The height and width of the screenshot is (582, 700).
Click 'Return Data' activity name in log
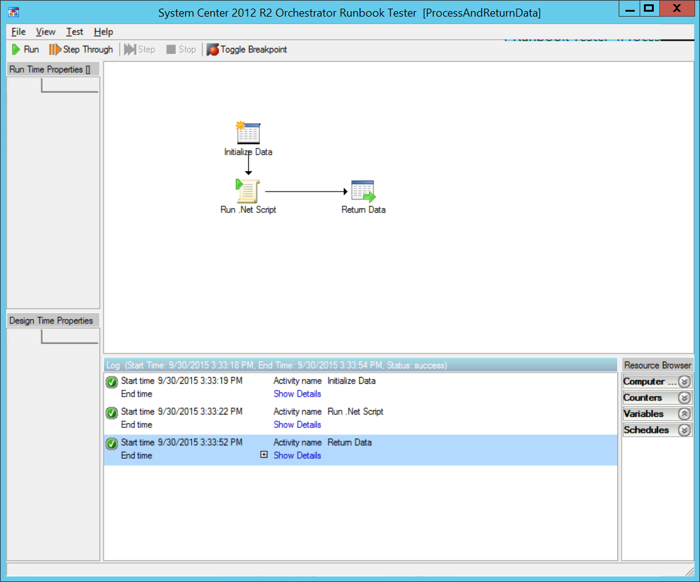pos(349,442)
